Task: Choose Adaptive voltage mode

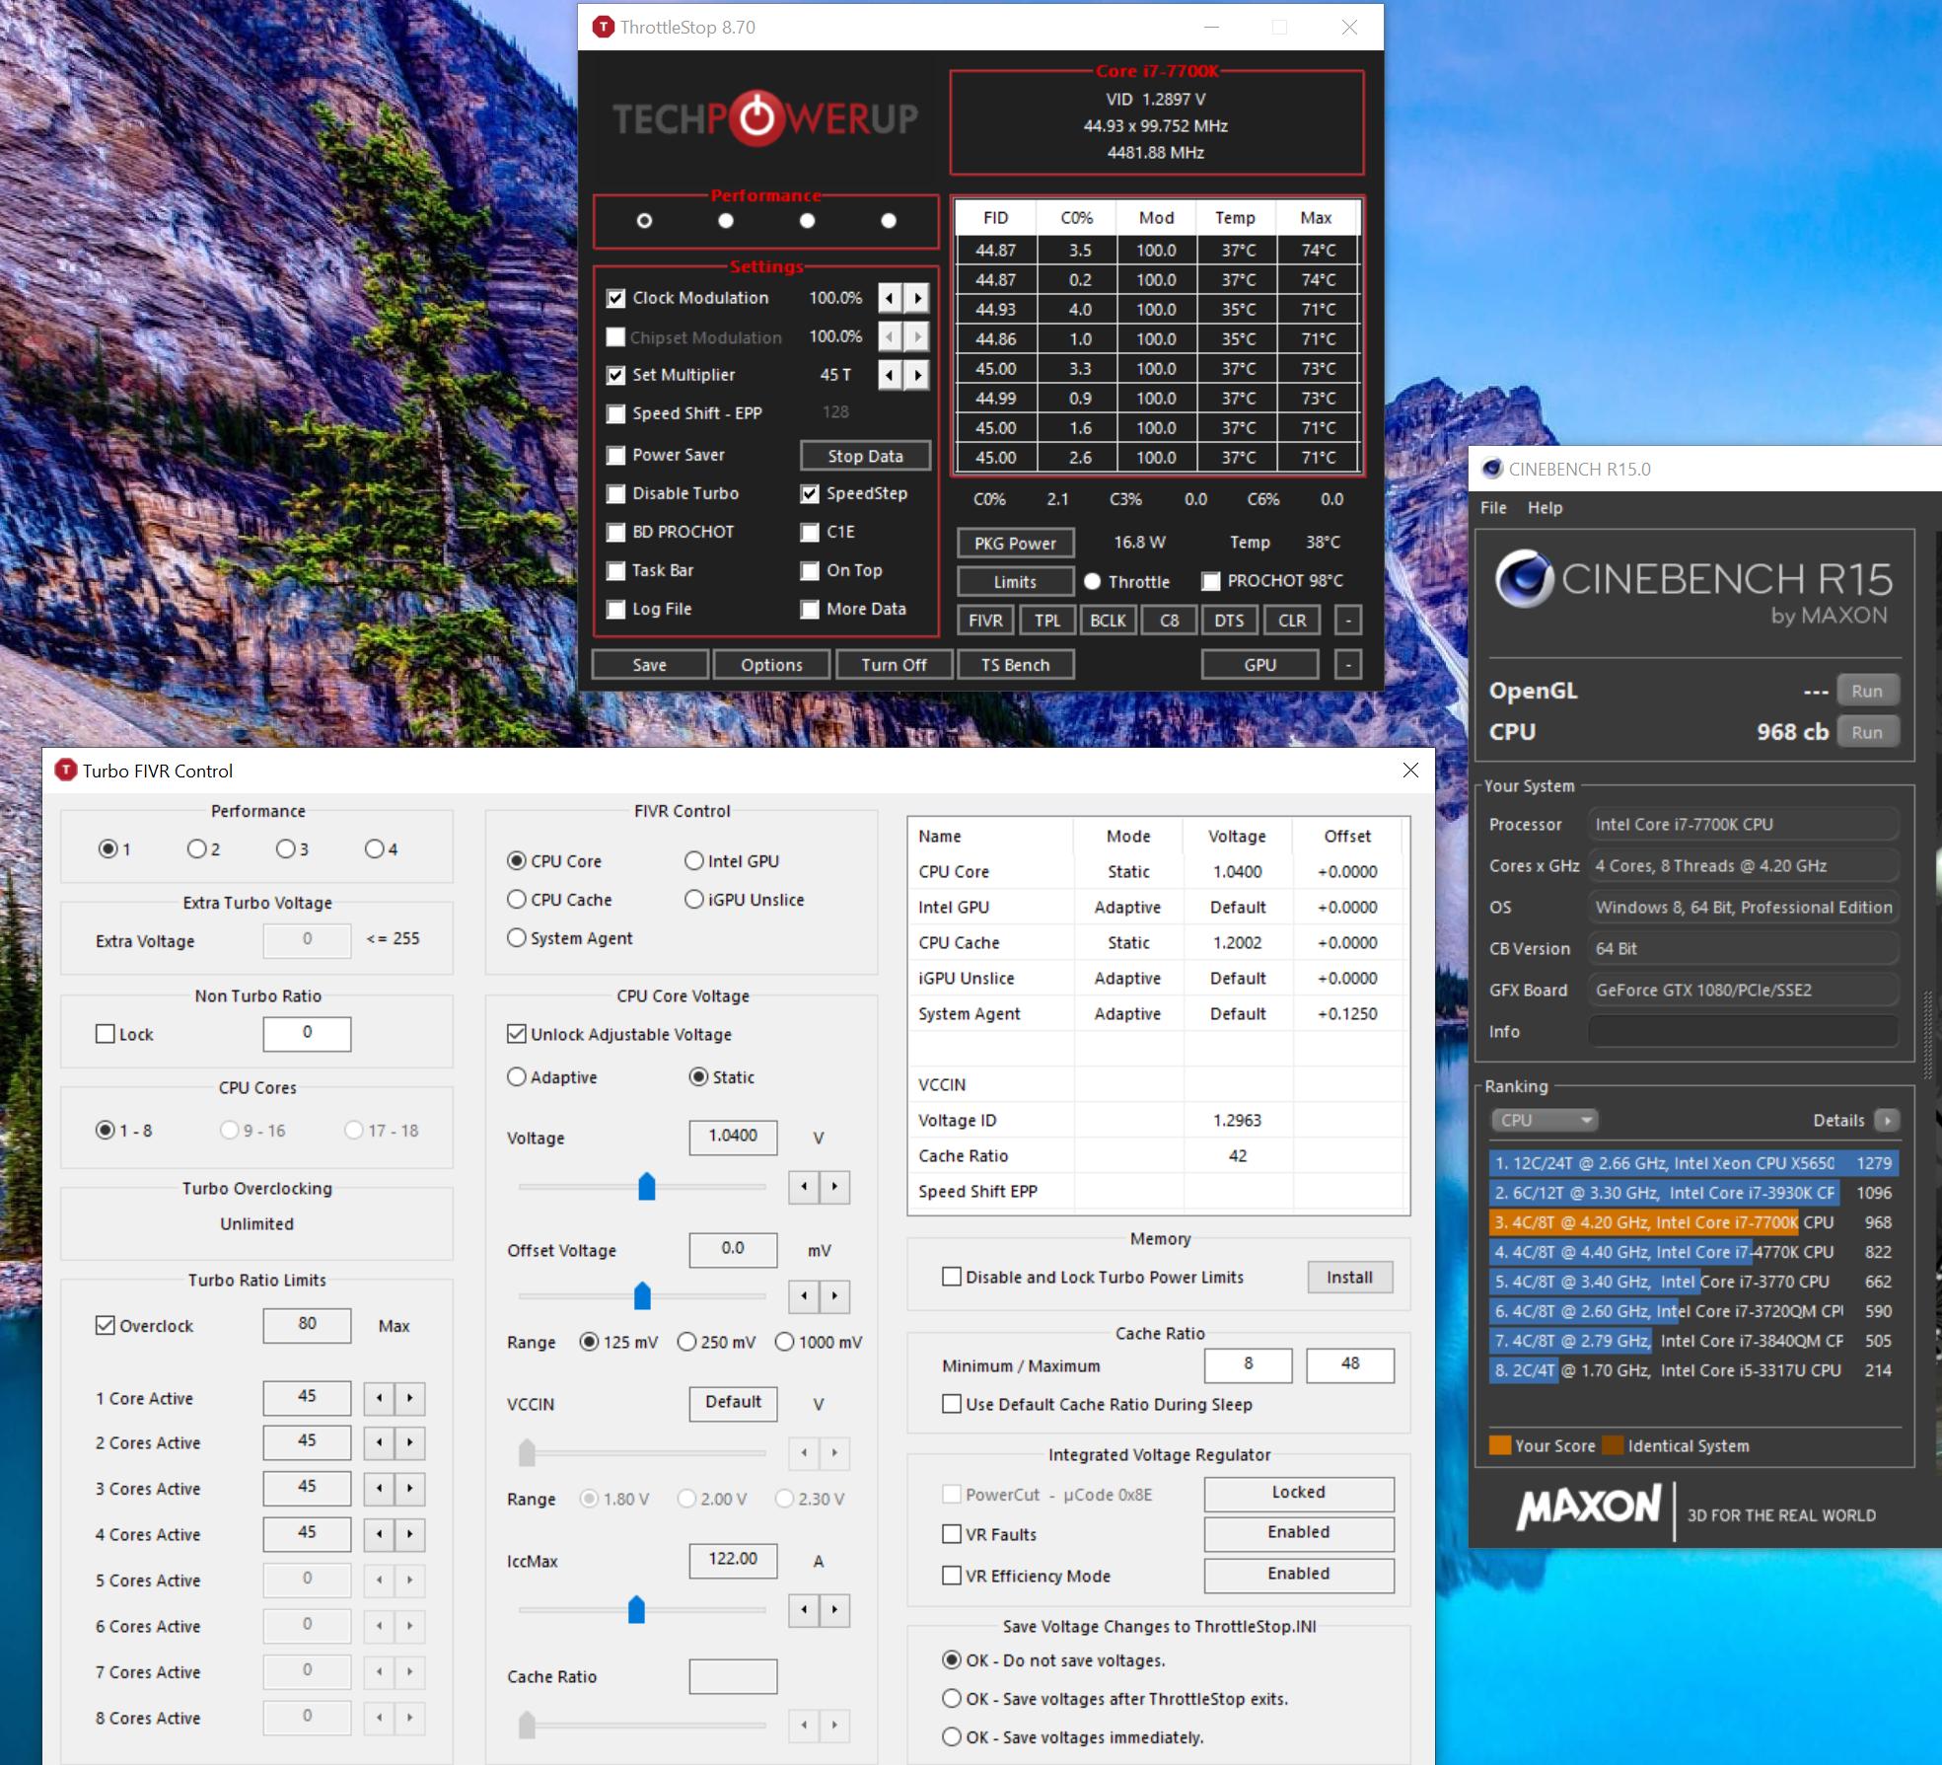Action: coord(517,1077)
